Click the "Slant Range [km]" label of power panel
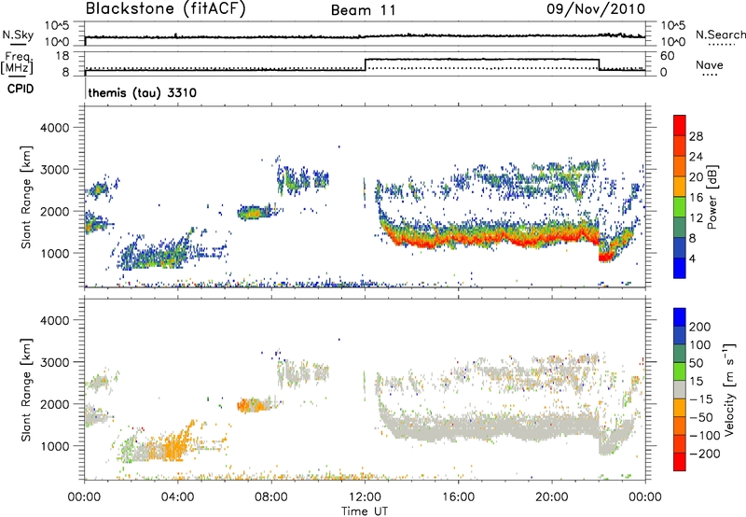This screenshot has height=517, width=746. click(26, 197)
